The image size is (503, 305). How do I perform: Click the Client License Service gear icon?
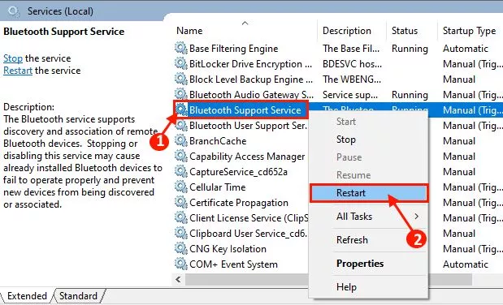pyautogui.click(x=181, y=217)
